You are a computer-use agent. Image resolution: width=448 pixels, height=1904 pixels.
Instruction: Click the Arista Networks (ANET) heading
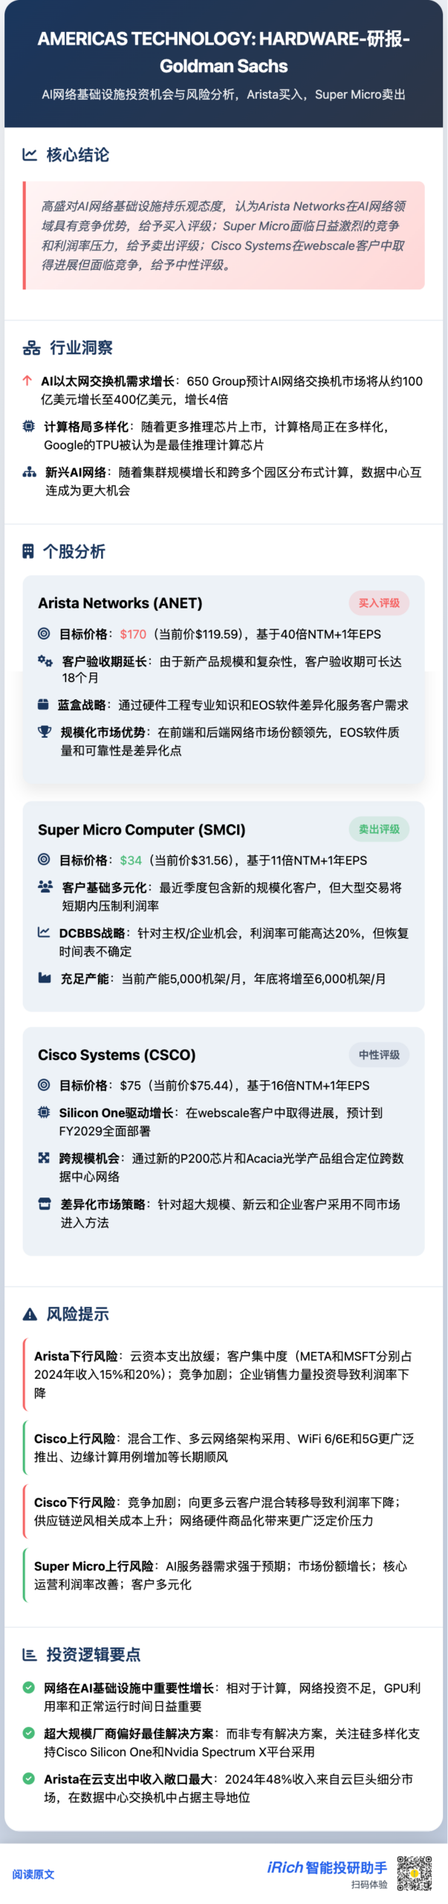[x=120, y=603]
